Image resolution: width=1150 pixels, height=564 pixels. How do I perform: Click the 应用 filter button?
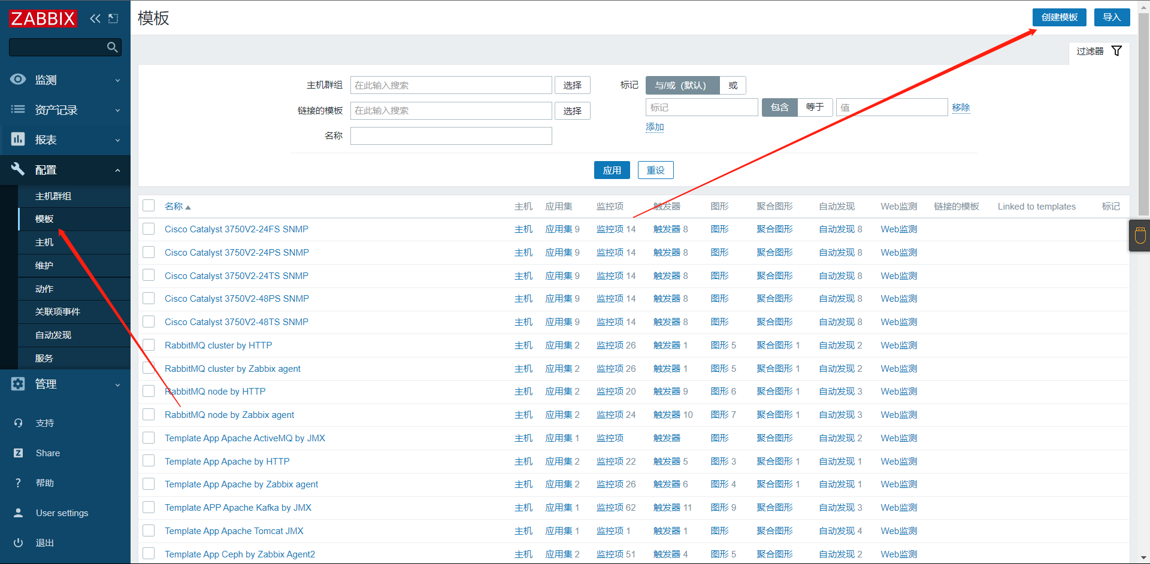612,170
